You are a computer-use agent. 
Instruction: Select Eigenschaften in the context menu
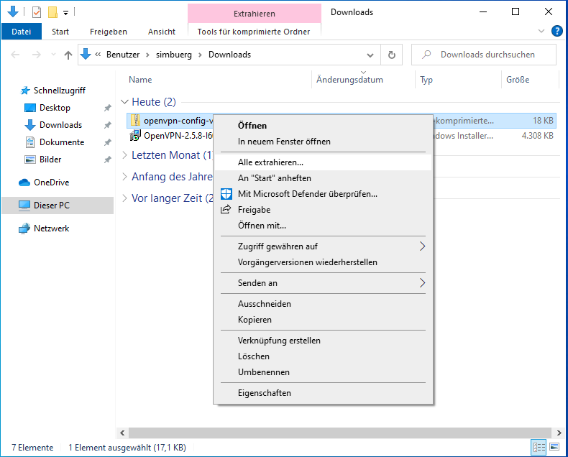(264, 393)
